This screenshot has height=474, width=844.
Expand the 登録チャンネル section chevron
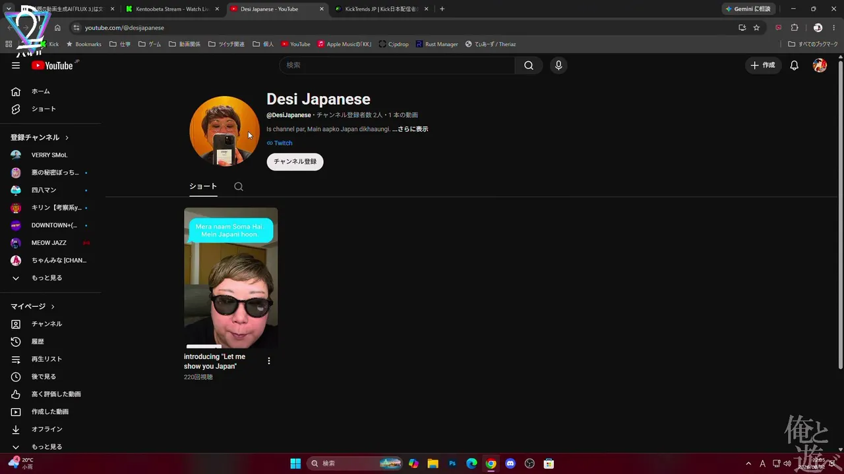(x=67, y=138)
